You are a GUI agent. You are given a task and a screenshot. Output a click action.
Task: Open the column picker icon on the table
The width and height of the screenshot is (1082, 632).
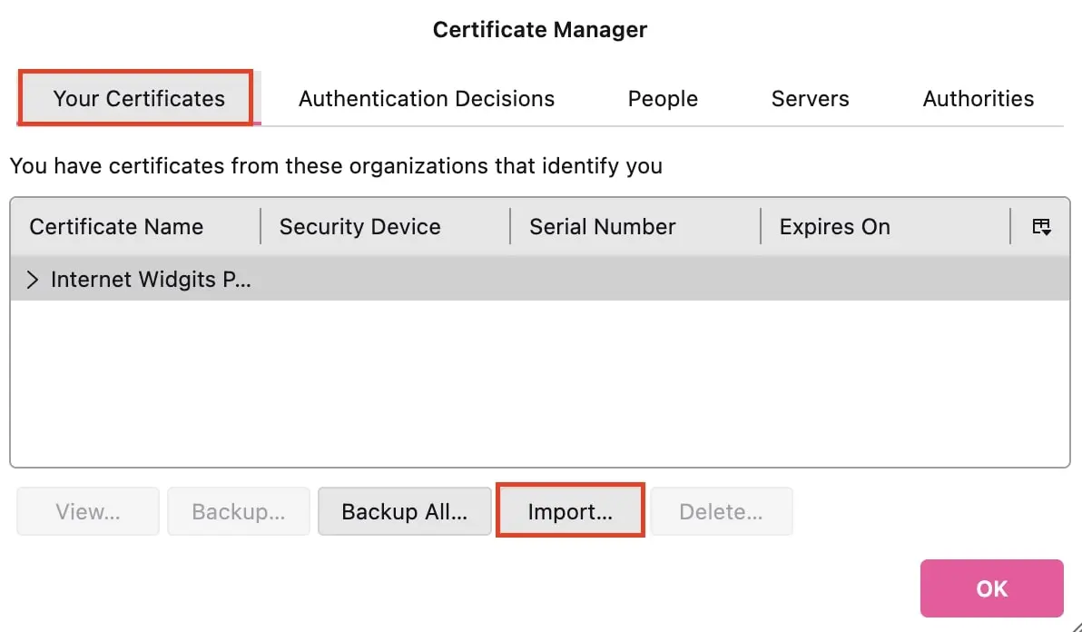coord(1040,226)
